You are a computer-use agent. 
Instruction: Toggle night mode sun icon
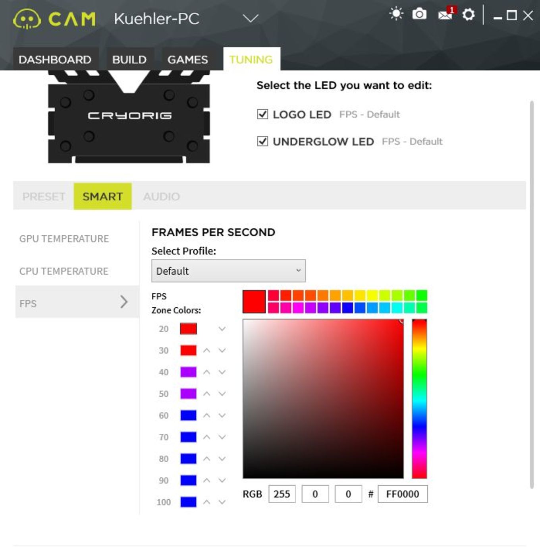point(396,14)
